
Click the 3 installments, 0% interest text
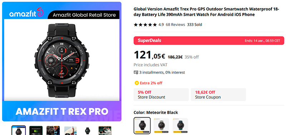click(162, 72)
